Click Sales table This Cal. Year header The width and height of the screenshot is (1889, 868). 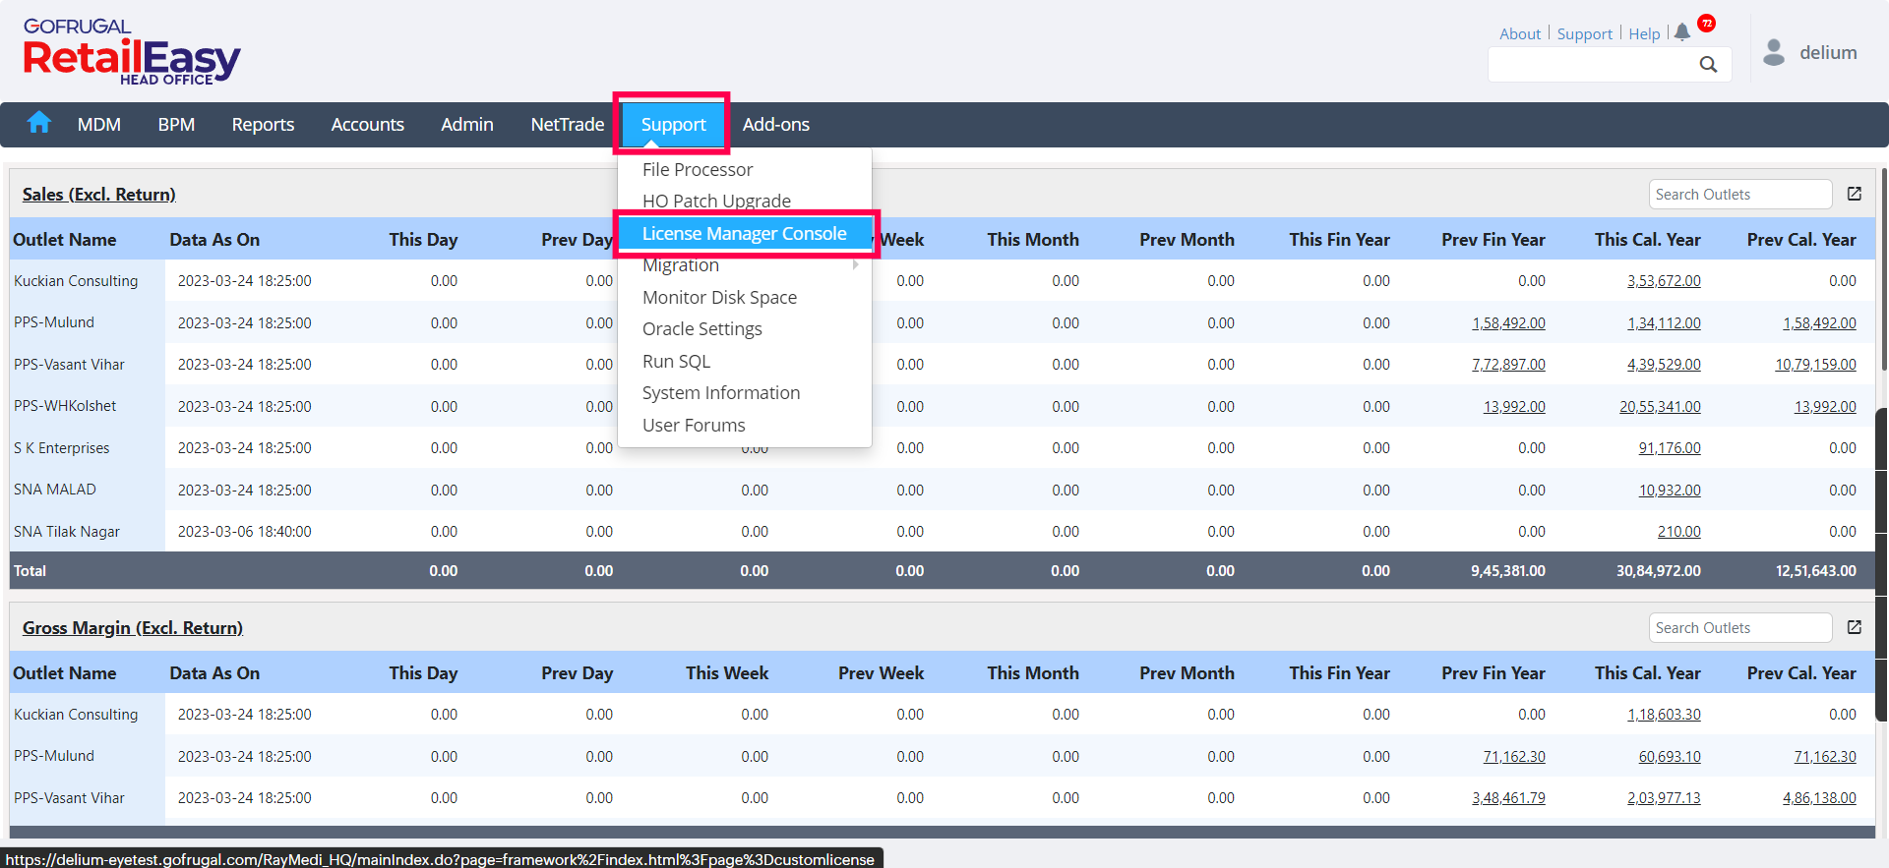point(1648,240)
